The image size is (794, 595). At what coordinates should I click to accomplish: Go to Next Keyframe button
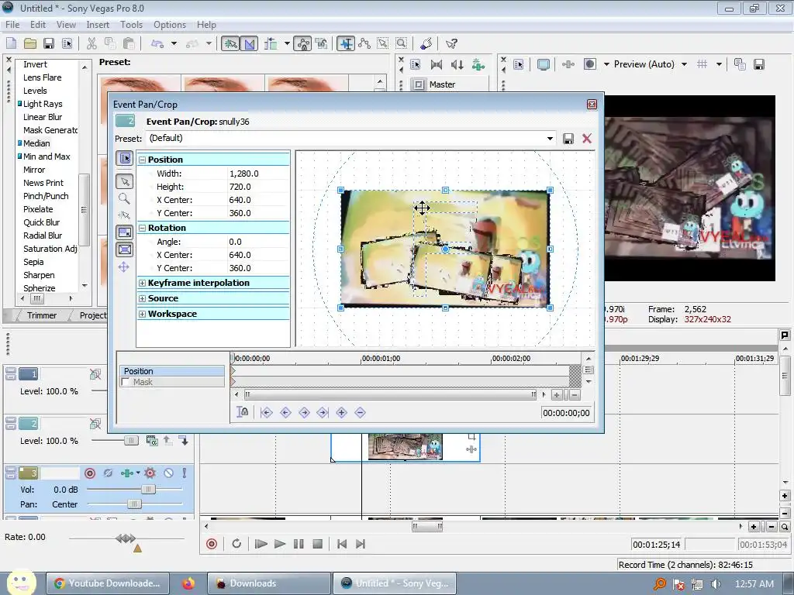coord(304,413)
